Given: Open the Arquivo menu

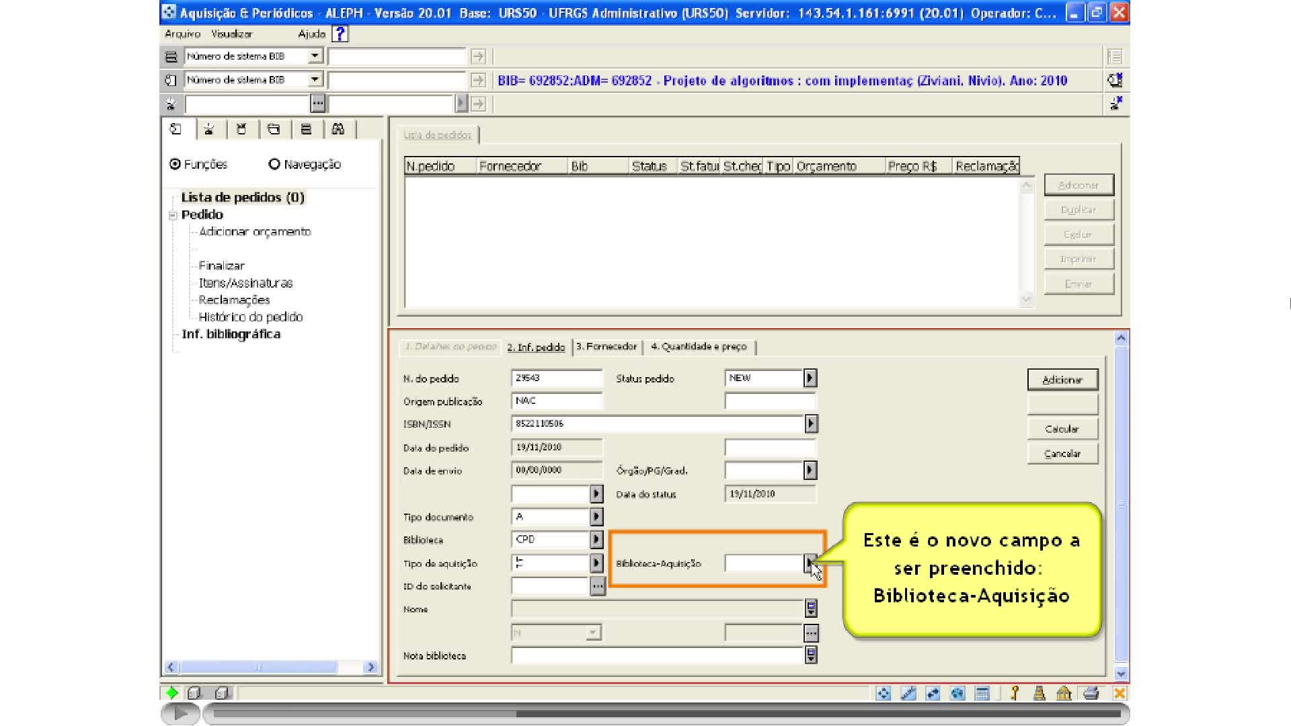Looking at the screenshot, I should coord(182,34).
